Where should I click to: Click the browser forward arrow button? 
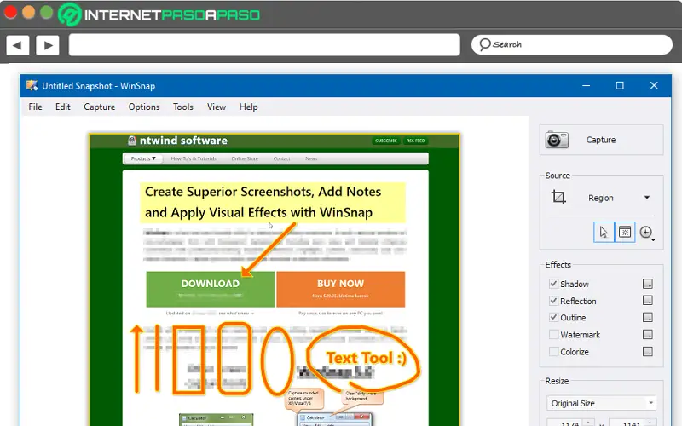(48, 45)
